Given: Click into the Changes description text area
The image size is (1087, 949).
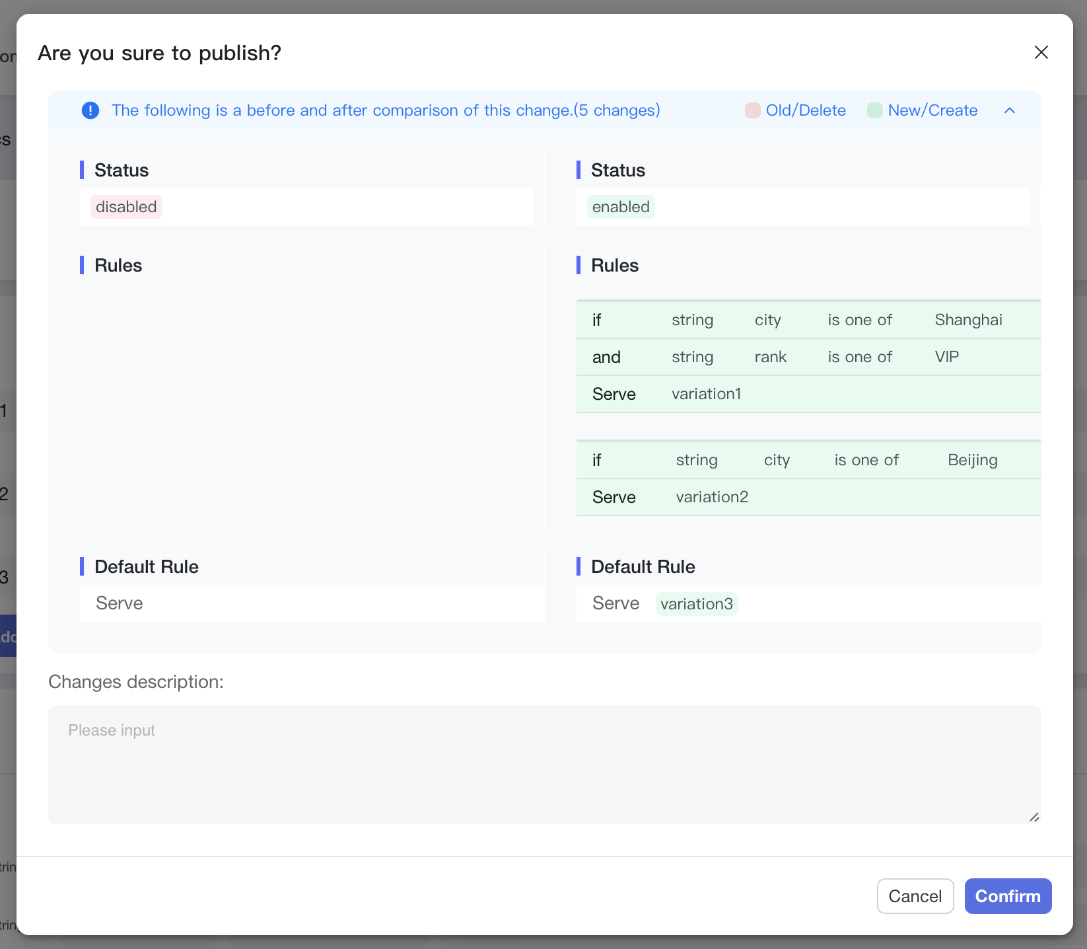Looking at the screenshot, I should 544,764.
